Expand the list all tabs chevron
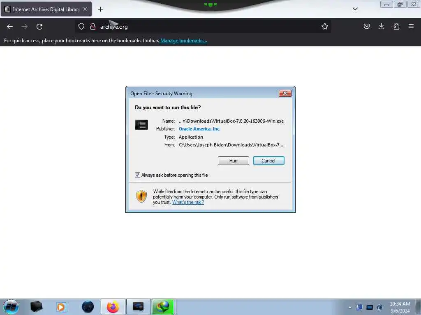421x315 pixels. (x=355, y=9)
